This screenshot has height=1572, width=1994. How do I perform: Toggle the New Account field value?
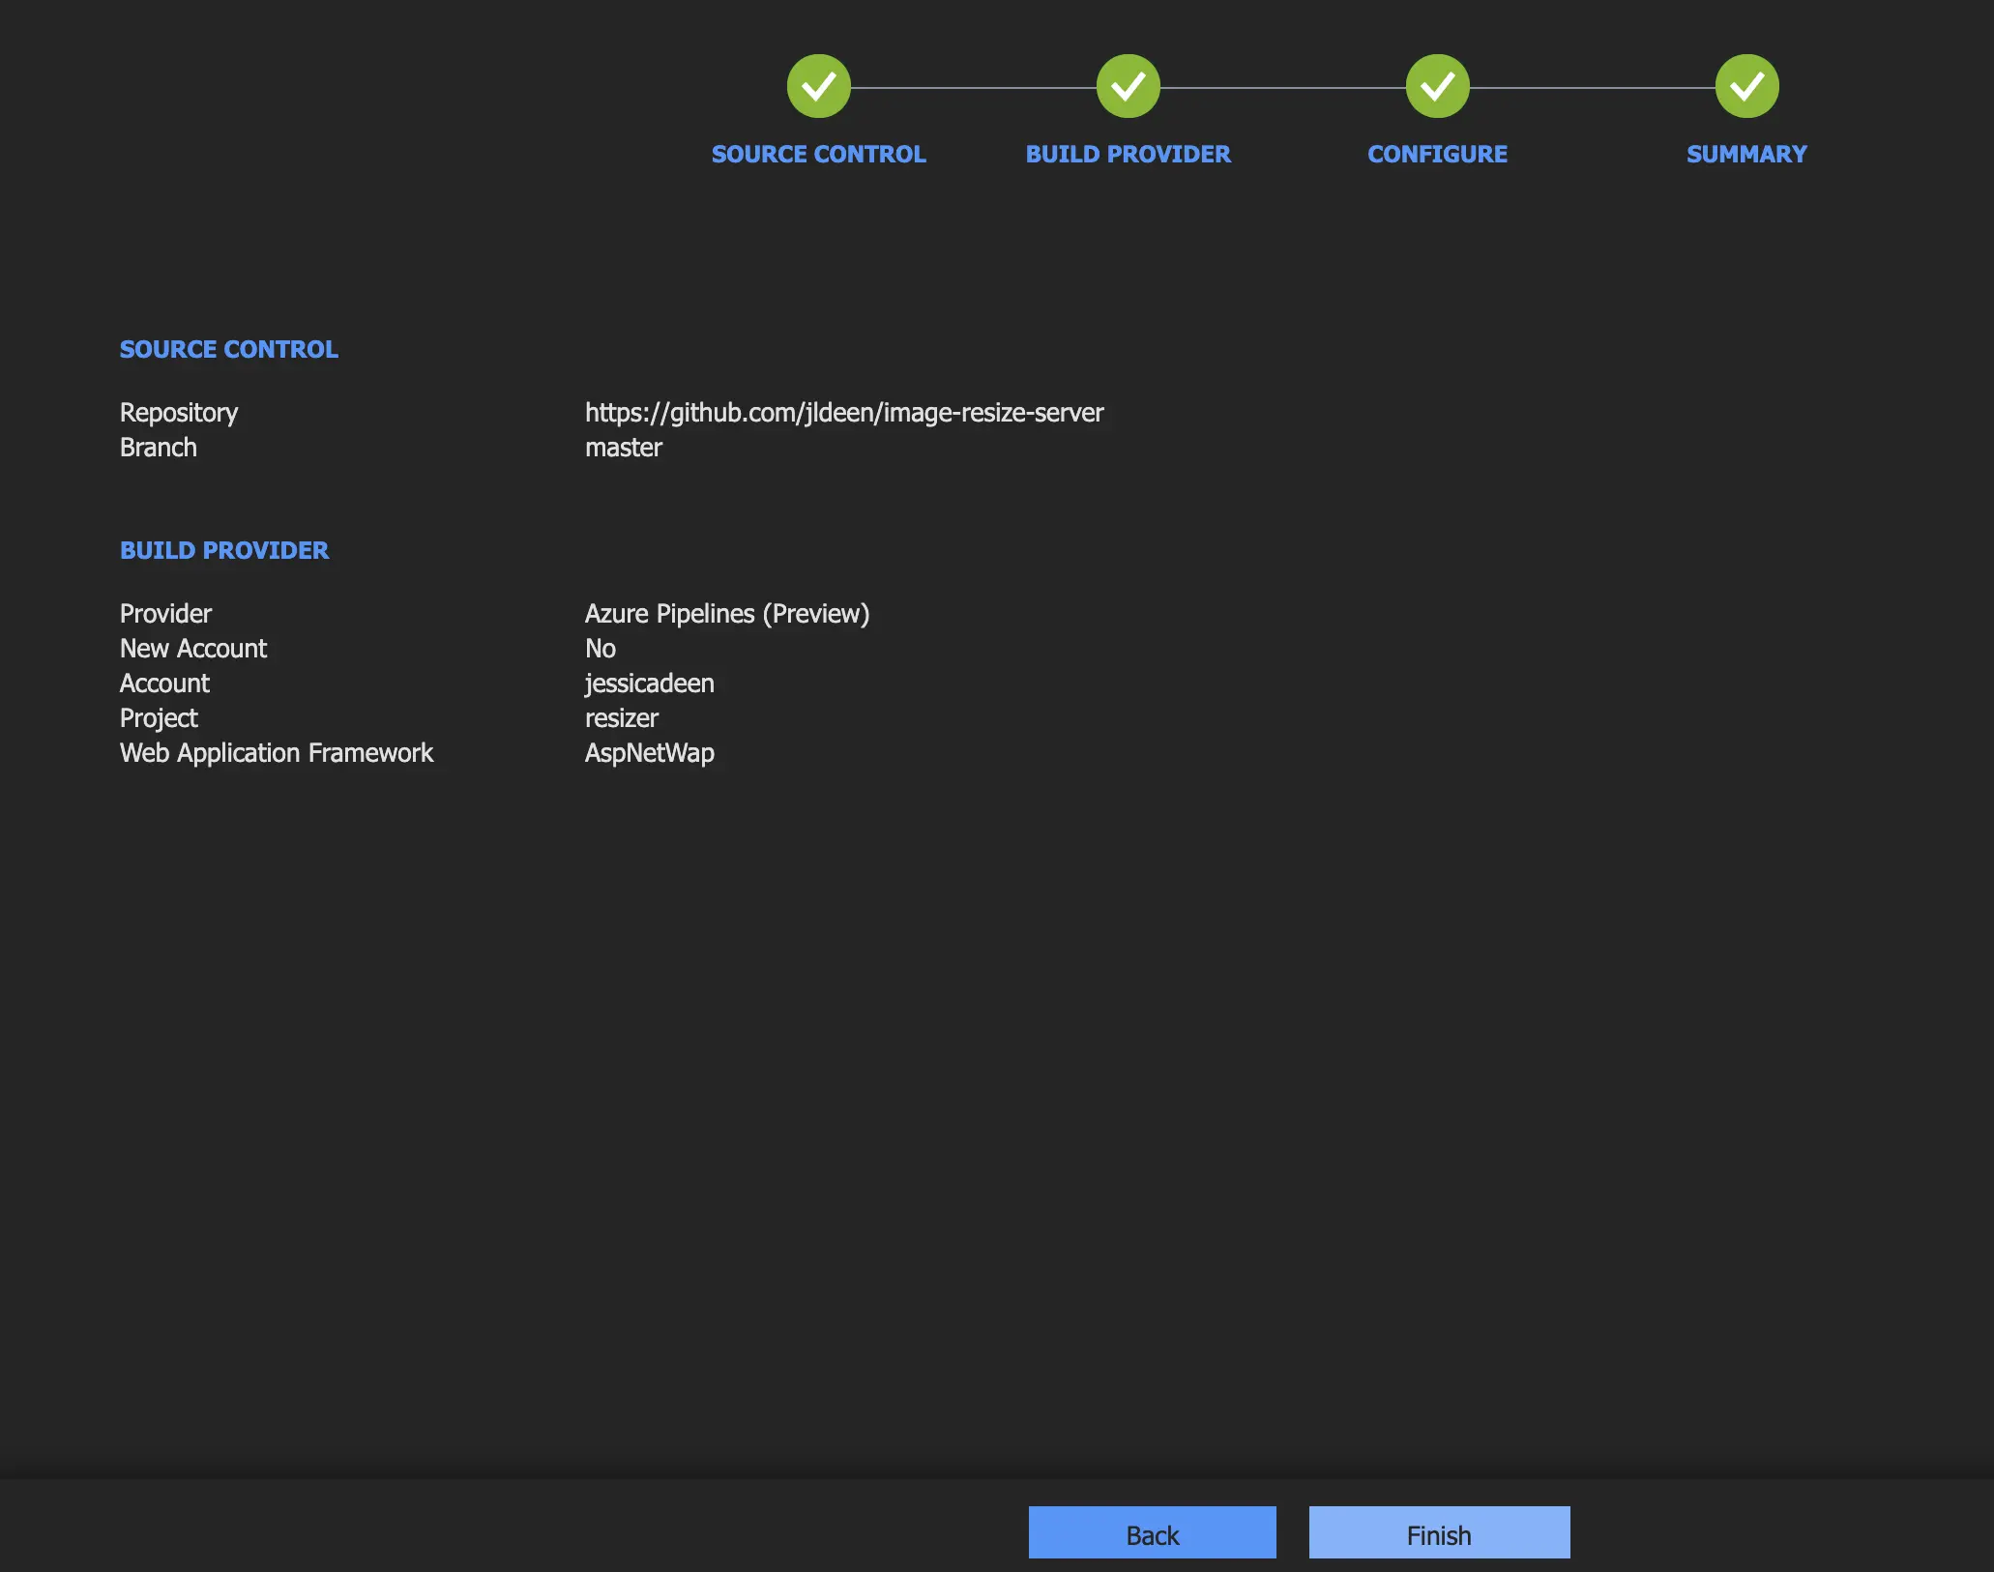(601, 648)
